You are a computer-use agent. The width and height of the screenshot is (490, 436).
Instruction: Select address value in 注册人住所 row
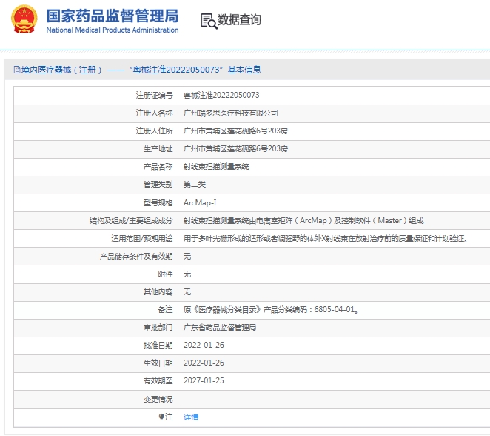(235, 131)
